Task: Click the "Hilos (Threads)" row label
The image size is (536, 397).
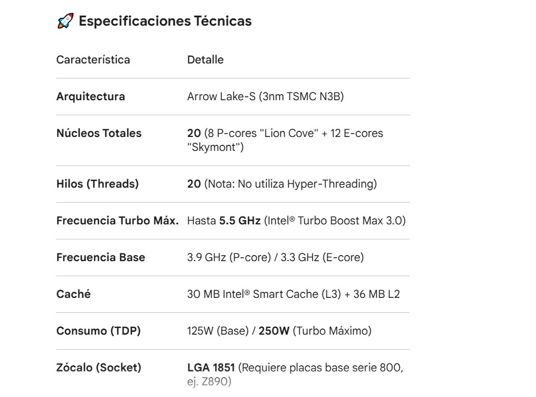Action: click(97, 184)
